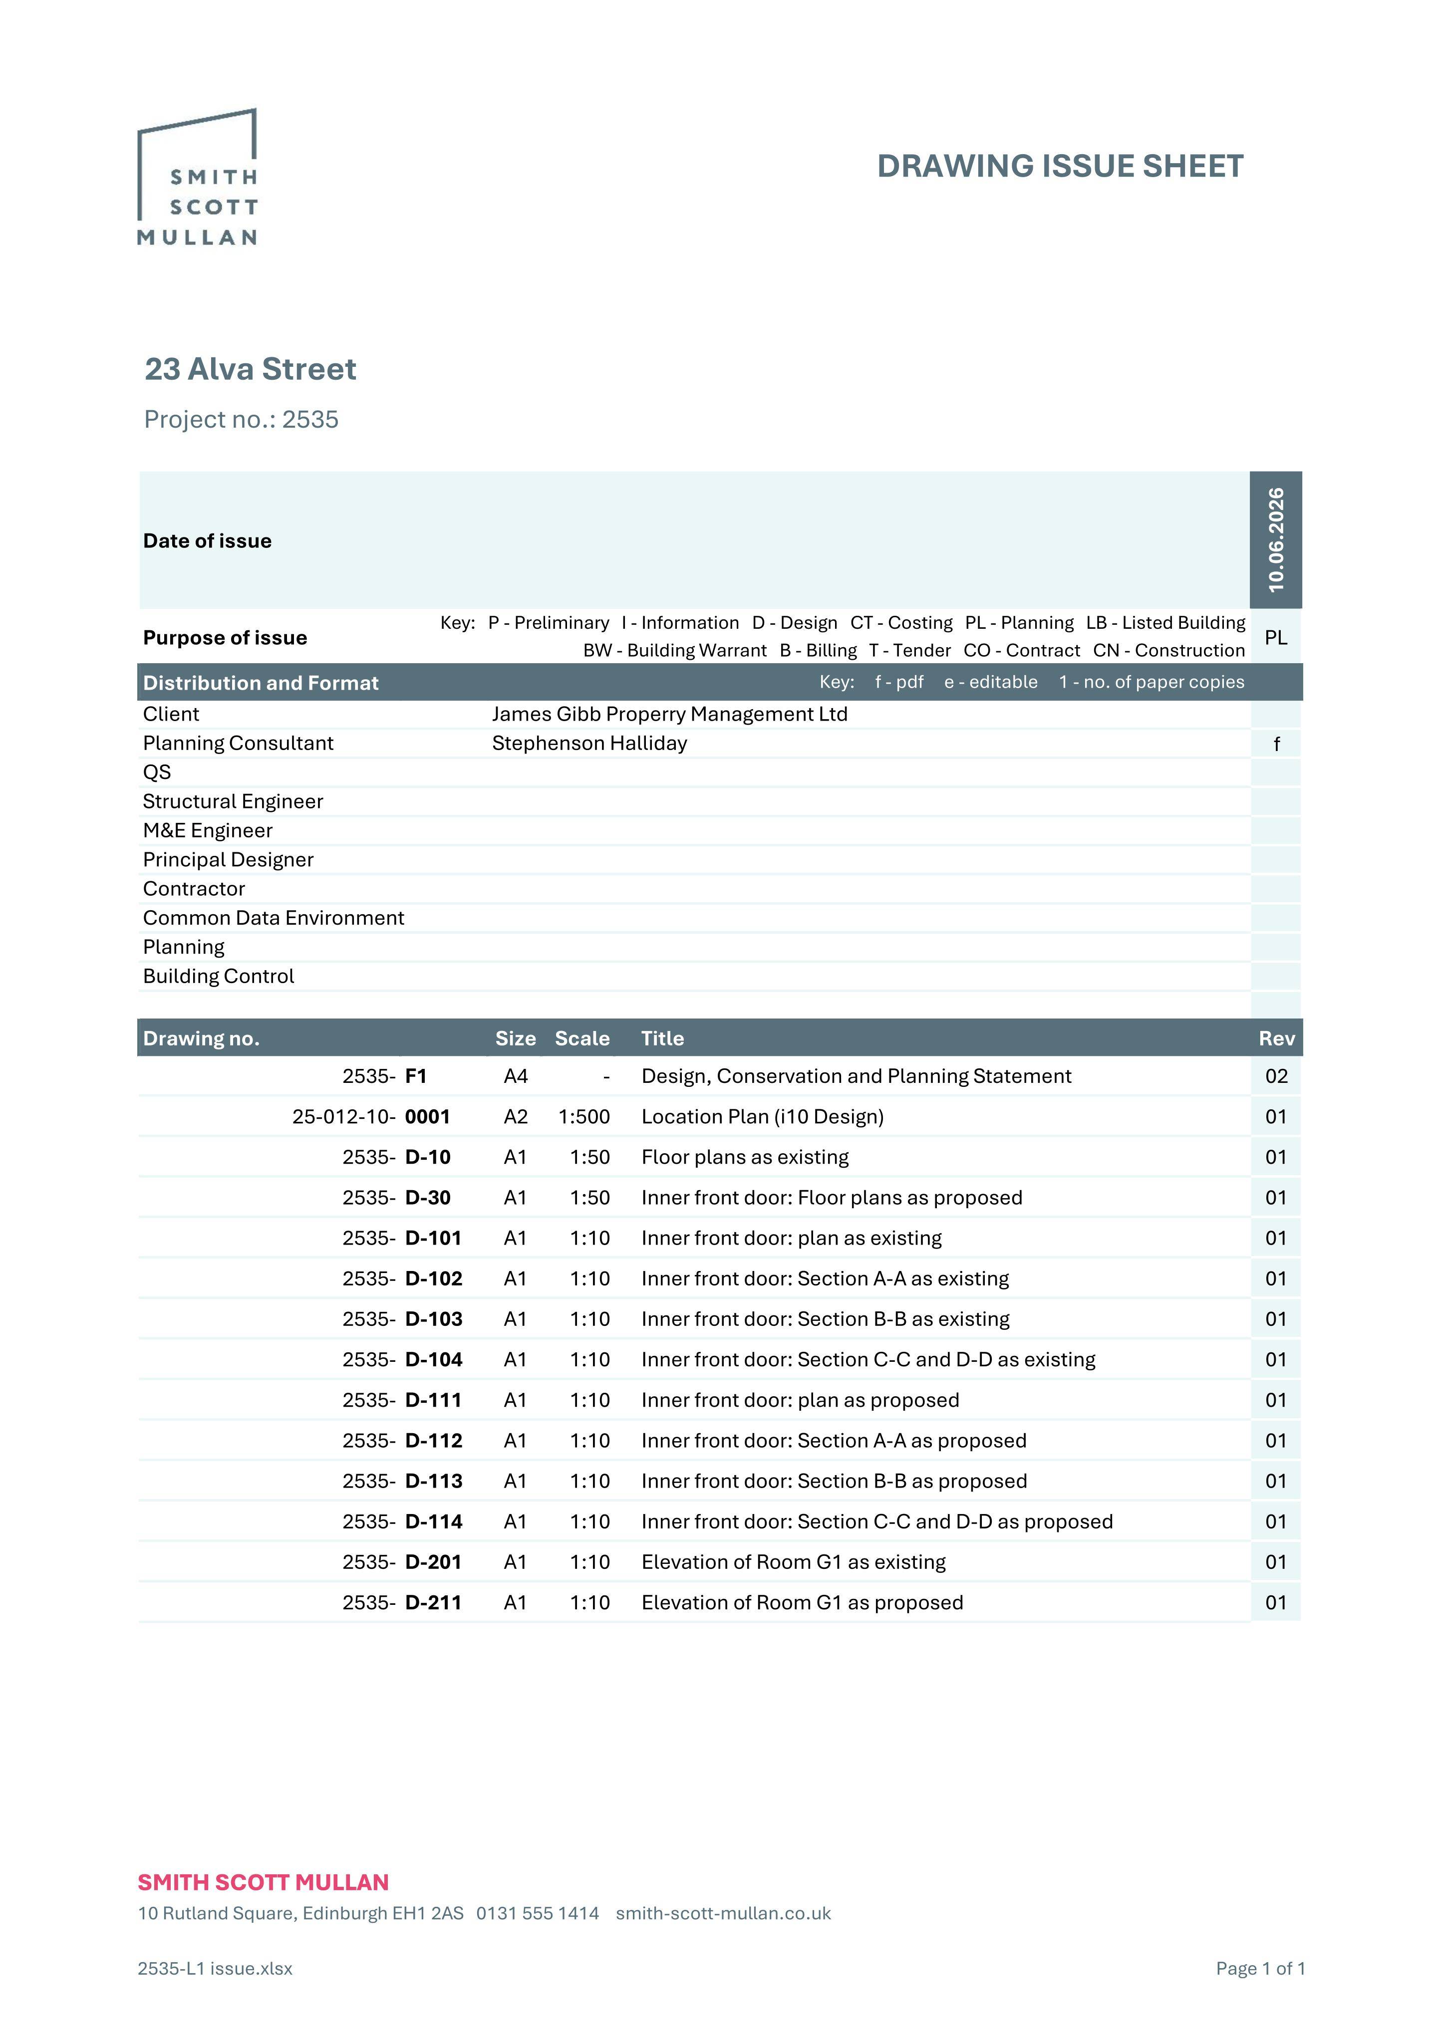Click the 'Client' row label
1445x2044 pixels.
coord(171,714)
